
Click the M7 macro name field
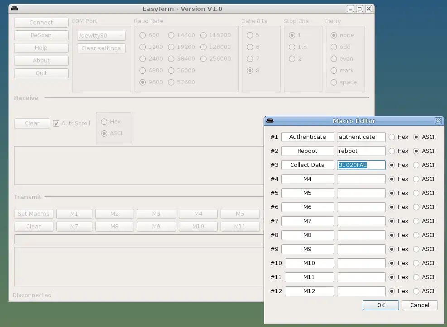pyautogui.click(x=308, y=221)
